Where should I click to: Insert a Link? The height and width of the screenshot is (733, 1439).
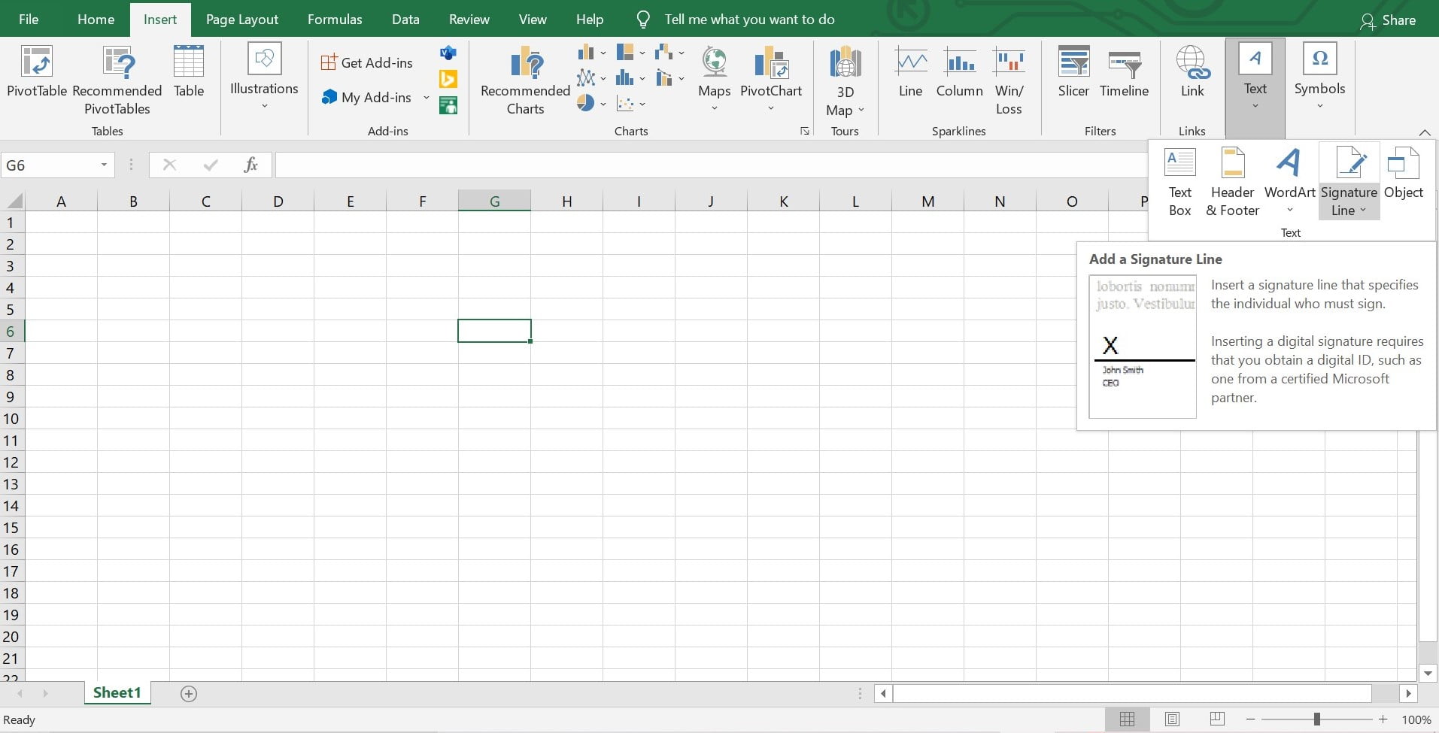click(x=1192, y=72)
